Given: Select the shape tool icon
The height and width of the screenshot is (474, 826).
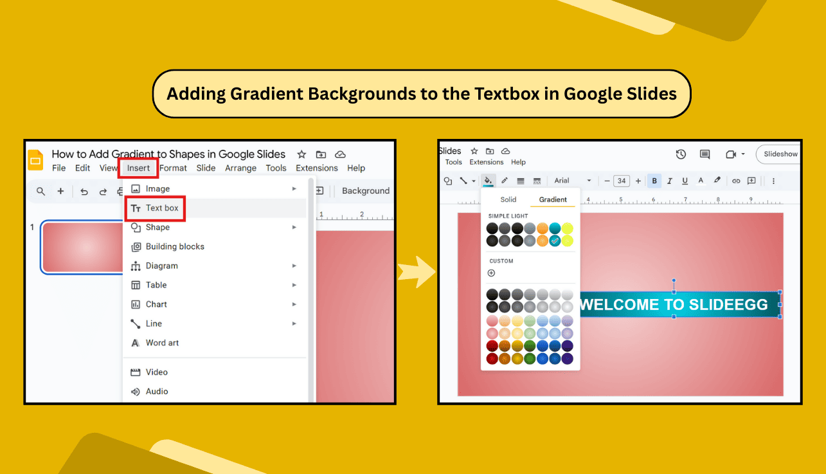Looking at the screenshot, I should (448, 181).
